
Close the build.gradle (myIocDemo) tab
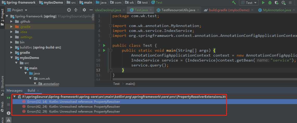pyautogui.click(x=253, y=10)
